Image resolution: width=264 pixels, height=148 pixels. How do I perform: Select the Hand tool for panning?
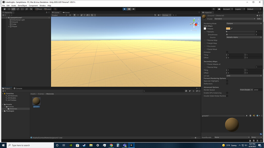click(x=5, y=9)
